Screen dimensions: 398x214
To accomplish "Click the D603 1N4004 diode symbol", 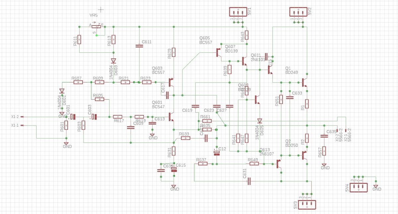I will pyautogui.click(x=113, y=61).
